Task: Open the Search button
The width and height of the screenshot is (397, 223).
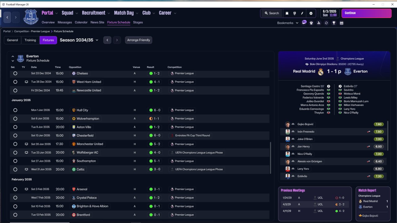Action: coord(272,13)
